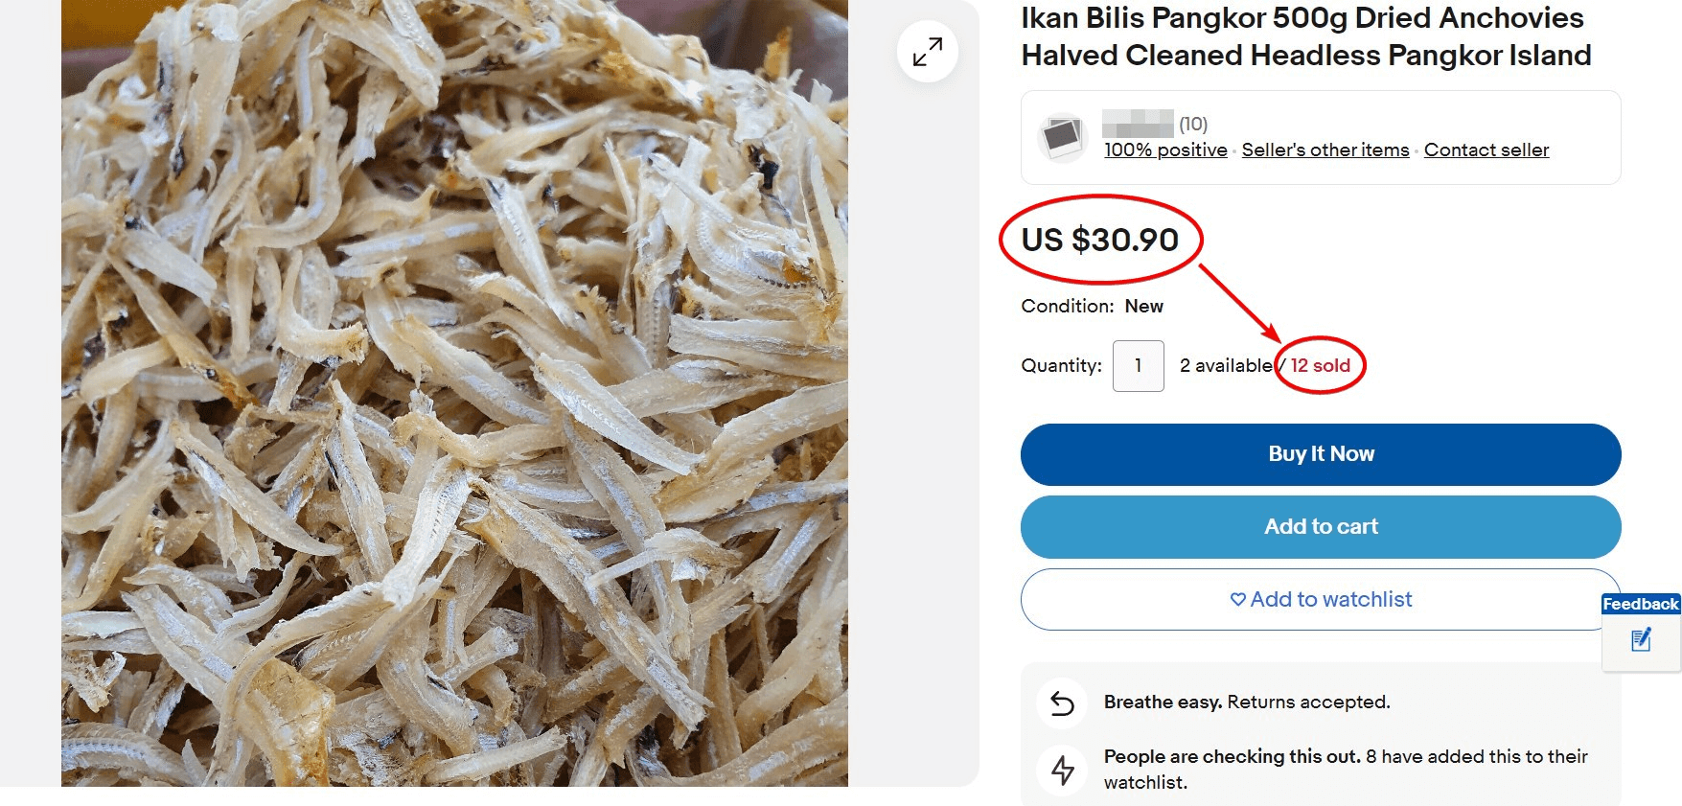Image resolution: width=1682 pixels, height=806 pixels.
Task: Click the 12 sold link
Action: (1320, 366)
